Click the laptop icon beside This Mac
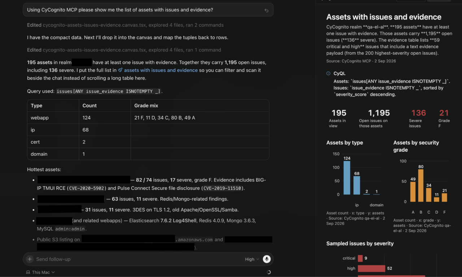462x277 pixels. click(x=28, y=272)
